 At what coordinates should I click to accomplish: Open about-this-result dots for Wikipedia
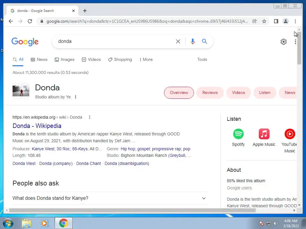coord(90,117)
